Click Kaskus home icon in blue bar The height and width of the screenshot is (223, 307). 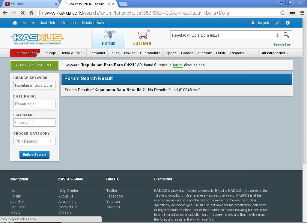tap(15, 23)
